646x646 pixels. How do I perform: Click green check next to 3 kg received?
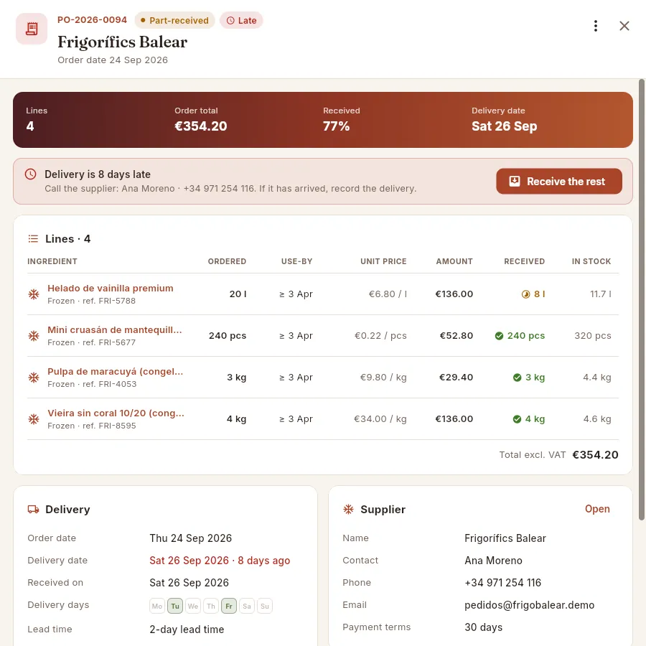coord(517,378)
